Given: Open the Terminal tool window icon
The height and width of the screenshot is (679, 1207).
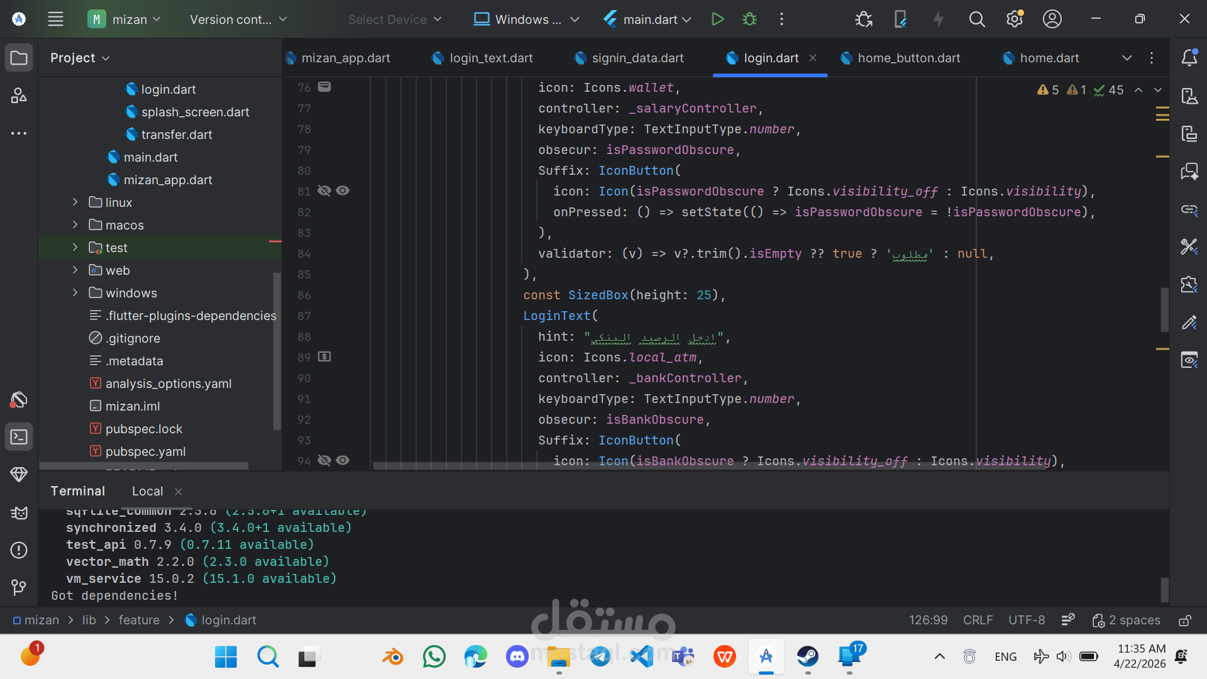Looking at the screenshot, I should (x=19, y=437).
